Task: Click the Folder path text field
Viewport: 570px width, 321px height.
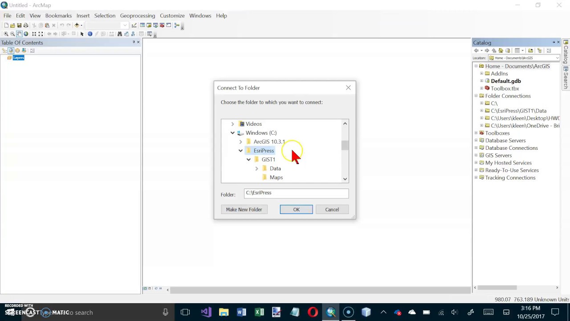Action: point(296,193)
